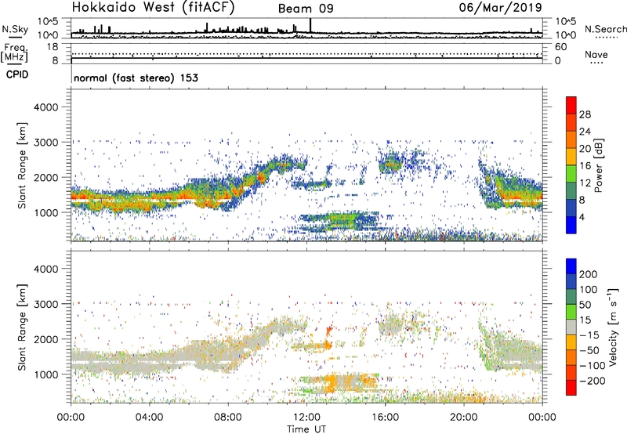
Task: Click the 'Velocity [m s-1]' color bar label
Action: [613, 327]
